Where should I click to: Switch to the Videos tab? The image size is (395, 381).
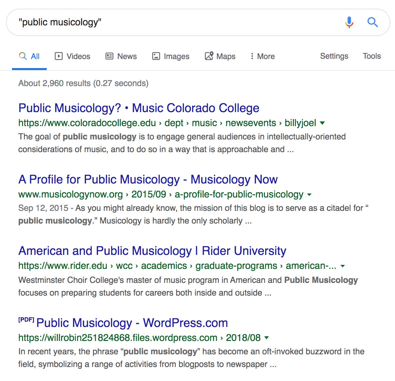coord(72,56)
